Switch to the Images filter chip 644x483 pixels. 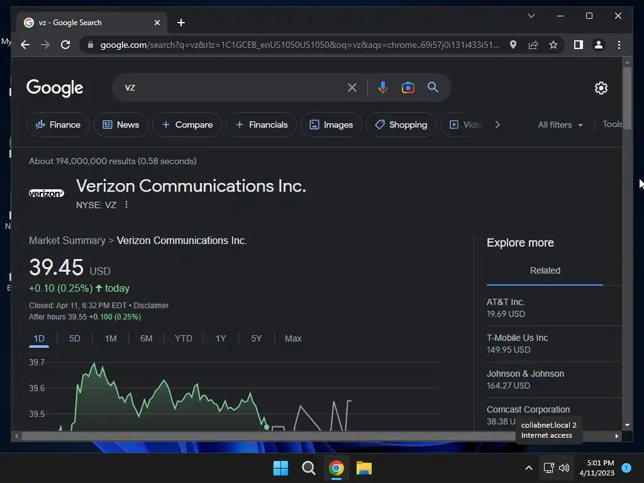331,125
